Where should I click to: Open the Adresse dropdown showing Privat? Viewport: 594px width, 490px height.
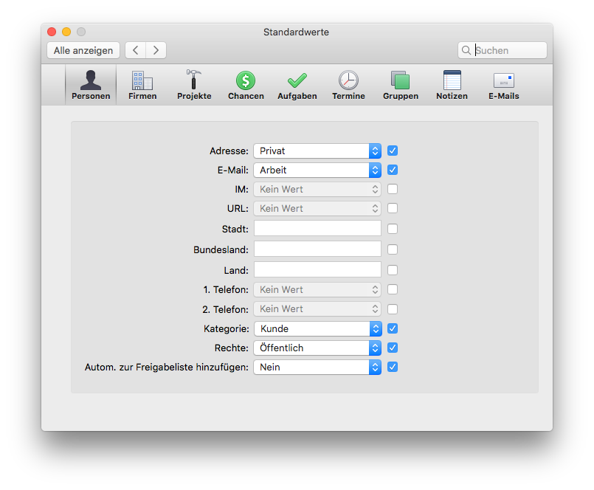317,151
